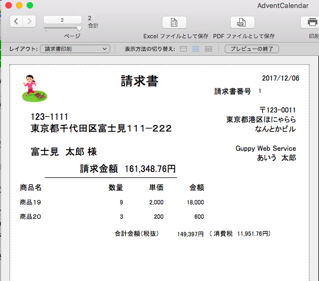Click the green fullscreen window button

click(30, 5)
